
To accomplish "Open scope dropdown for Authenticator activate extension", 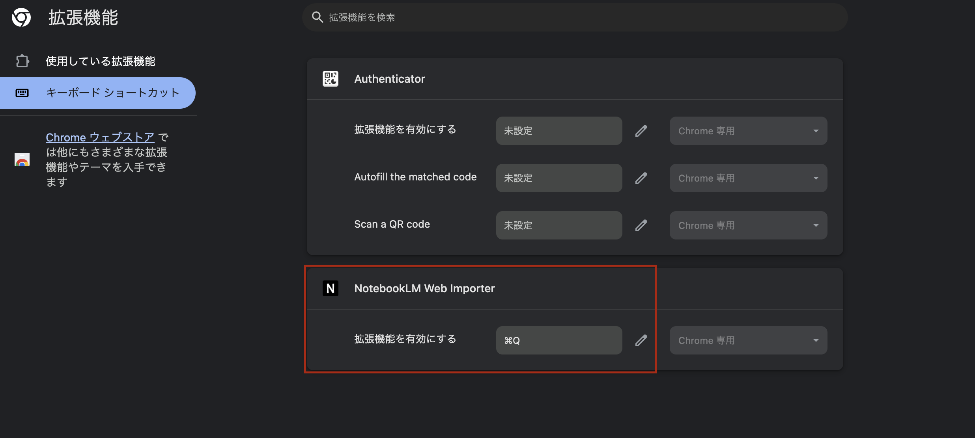I will [748, 131].
